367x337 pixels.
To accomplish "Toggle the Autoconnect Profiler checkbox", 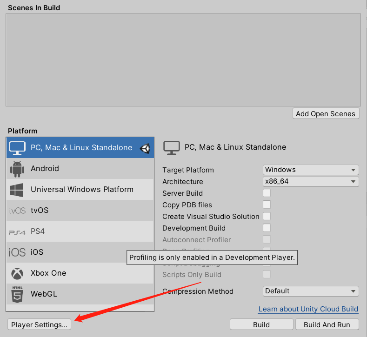I will click(x=267, y=239).
